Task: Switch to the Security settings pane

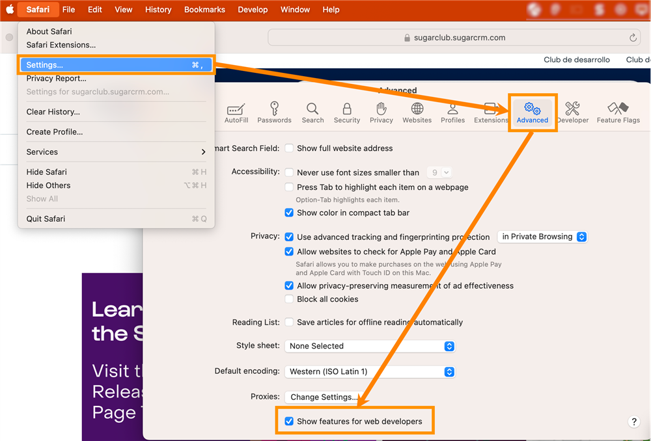Action: tap(347, 113)
